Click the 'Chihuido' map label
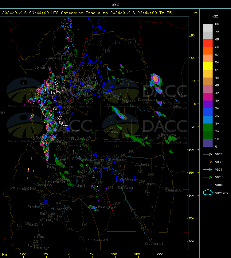This screenshot has width=231, height=258. pos(47,213)
